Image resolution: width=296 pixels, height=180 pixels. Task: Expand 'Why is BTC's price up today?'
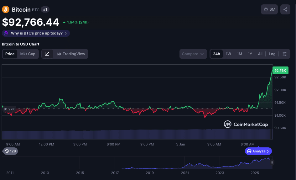(36, 33)
